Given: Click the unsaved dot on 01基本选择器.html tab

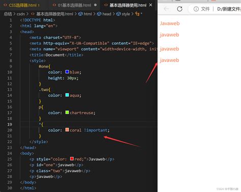Looking at the screenshot, I should pyautogui.click(x=96, y=5).
